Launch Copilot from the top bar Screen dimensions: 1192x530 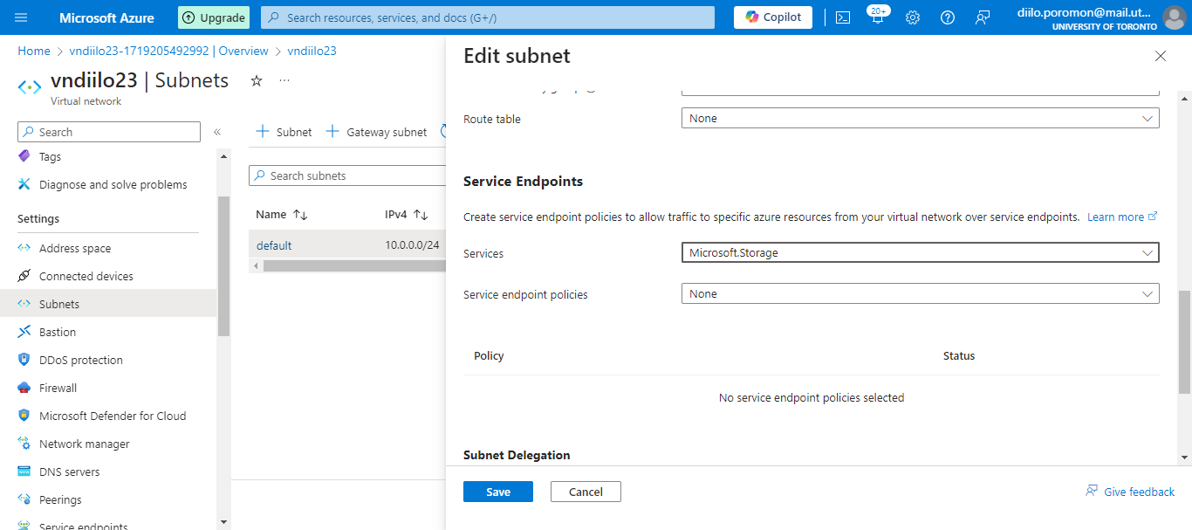(772, 17)
